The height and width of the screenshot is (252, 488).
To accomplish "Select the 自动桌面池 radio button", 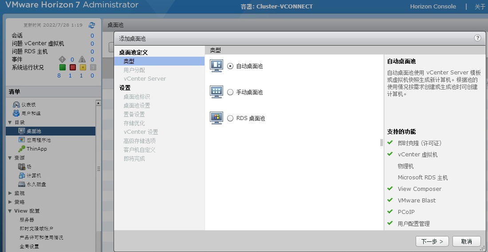I will [230, 66].
